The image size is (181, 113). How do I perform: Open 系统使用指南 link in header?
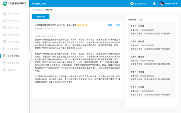[141, 4]
